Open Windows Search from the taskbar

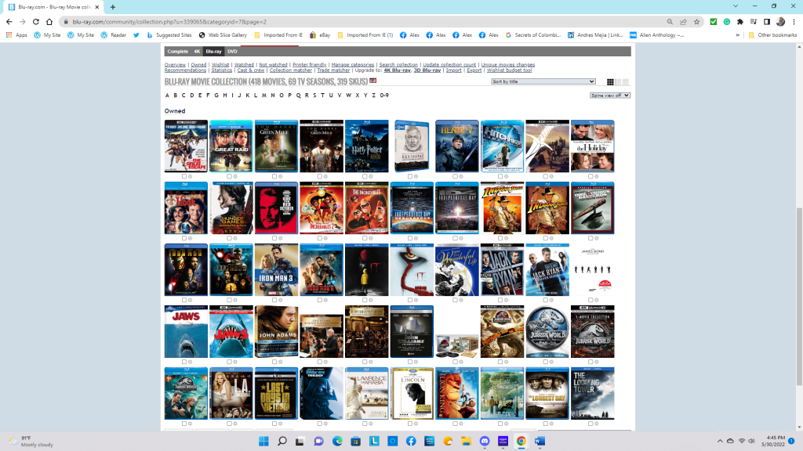click(x=282, y=441)
